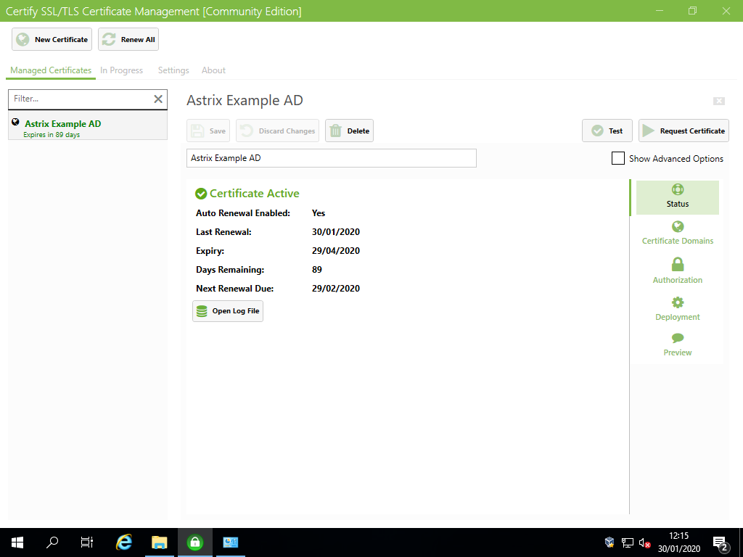Clear the filter using the X button

tap(158, 99)
